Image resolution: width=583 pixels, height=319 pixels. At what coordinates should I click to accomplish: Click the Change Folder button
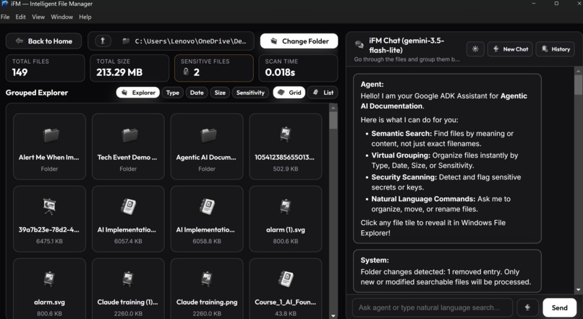tap(299, 41)
